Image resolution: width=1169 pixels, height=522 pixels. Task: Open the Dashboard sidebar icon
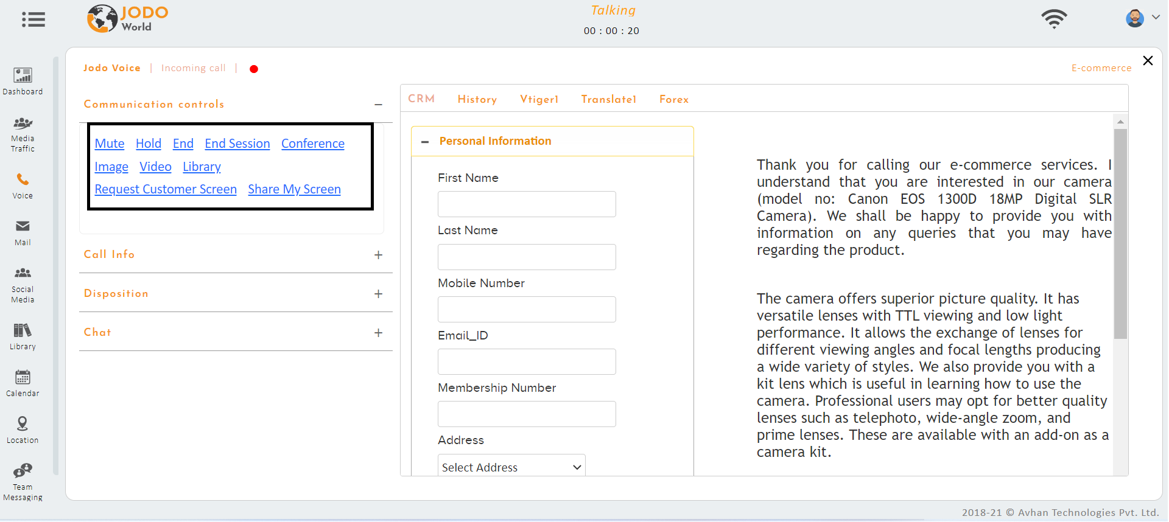coord(23,82)
